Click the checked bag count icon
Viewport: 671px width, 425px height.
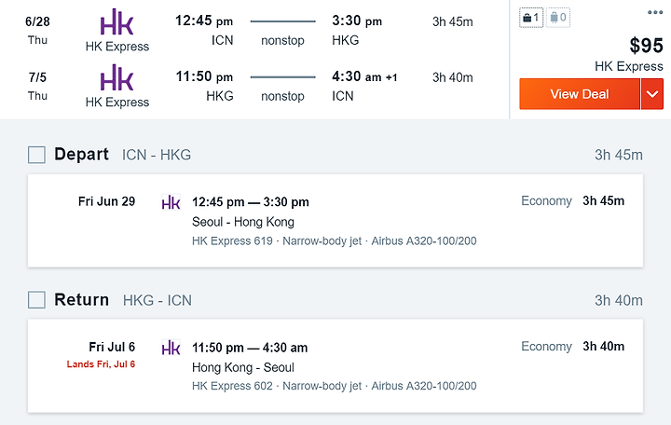[x=557, y=17]
